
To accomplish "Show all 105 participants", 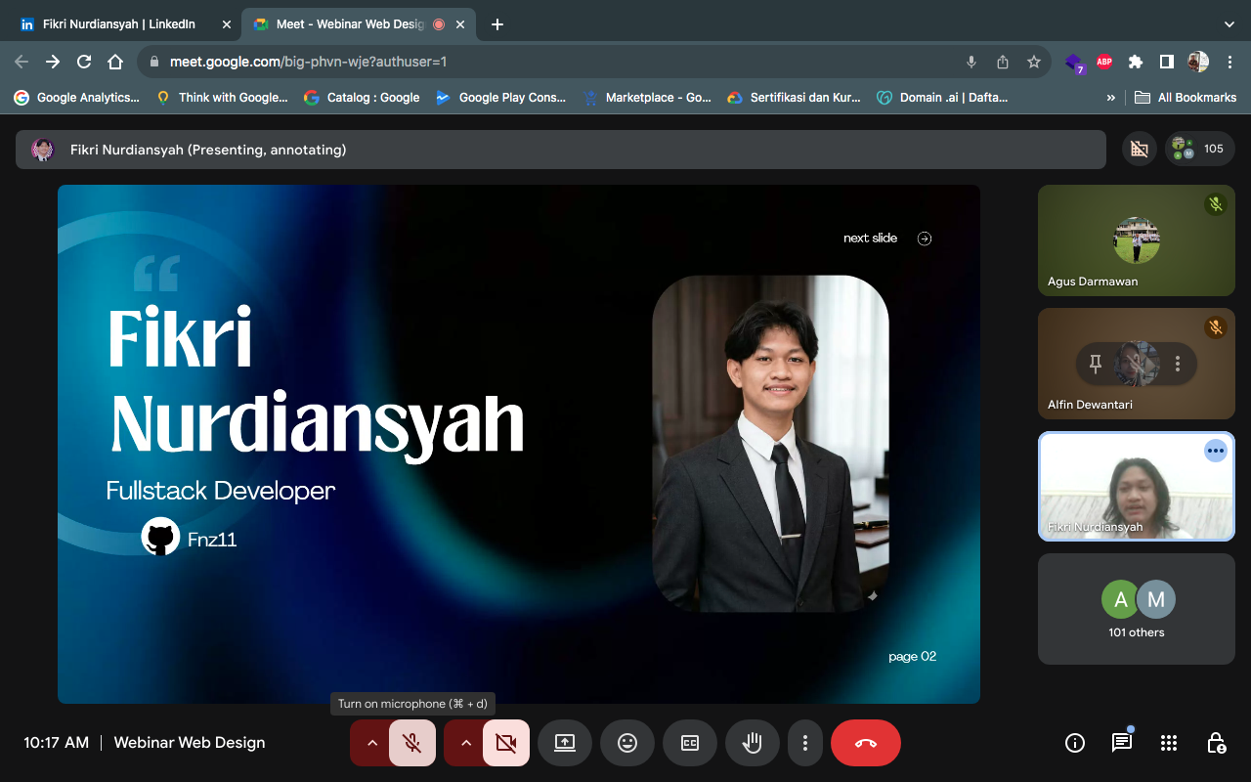I will point(1200,149).
